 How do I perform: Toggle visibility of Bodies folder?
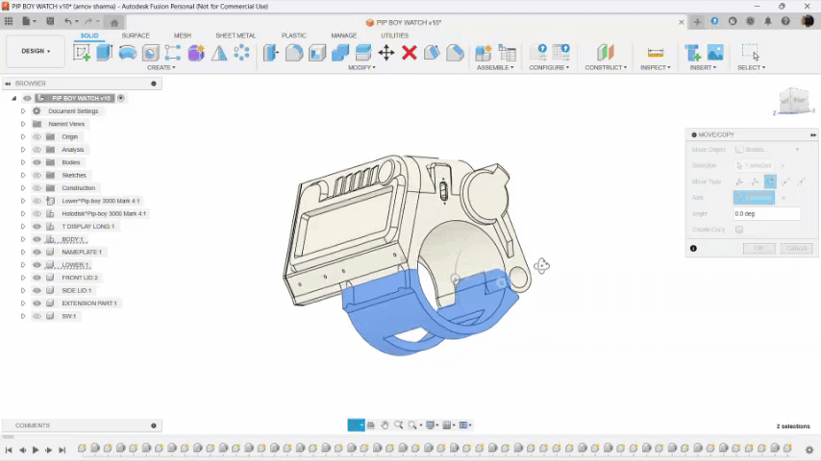[37, 162]
